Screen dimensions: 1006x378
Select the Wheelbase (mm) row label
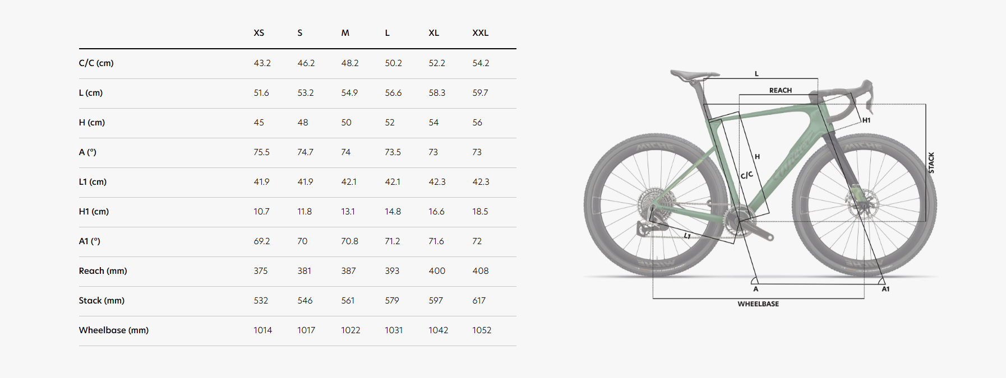(x=114, y=330)
